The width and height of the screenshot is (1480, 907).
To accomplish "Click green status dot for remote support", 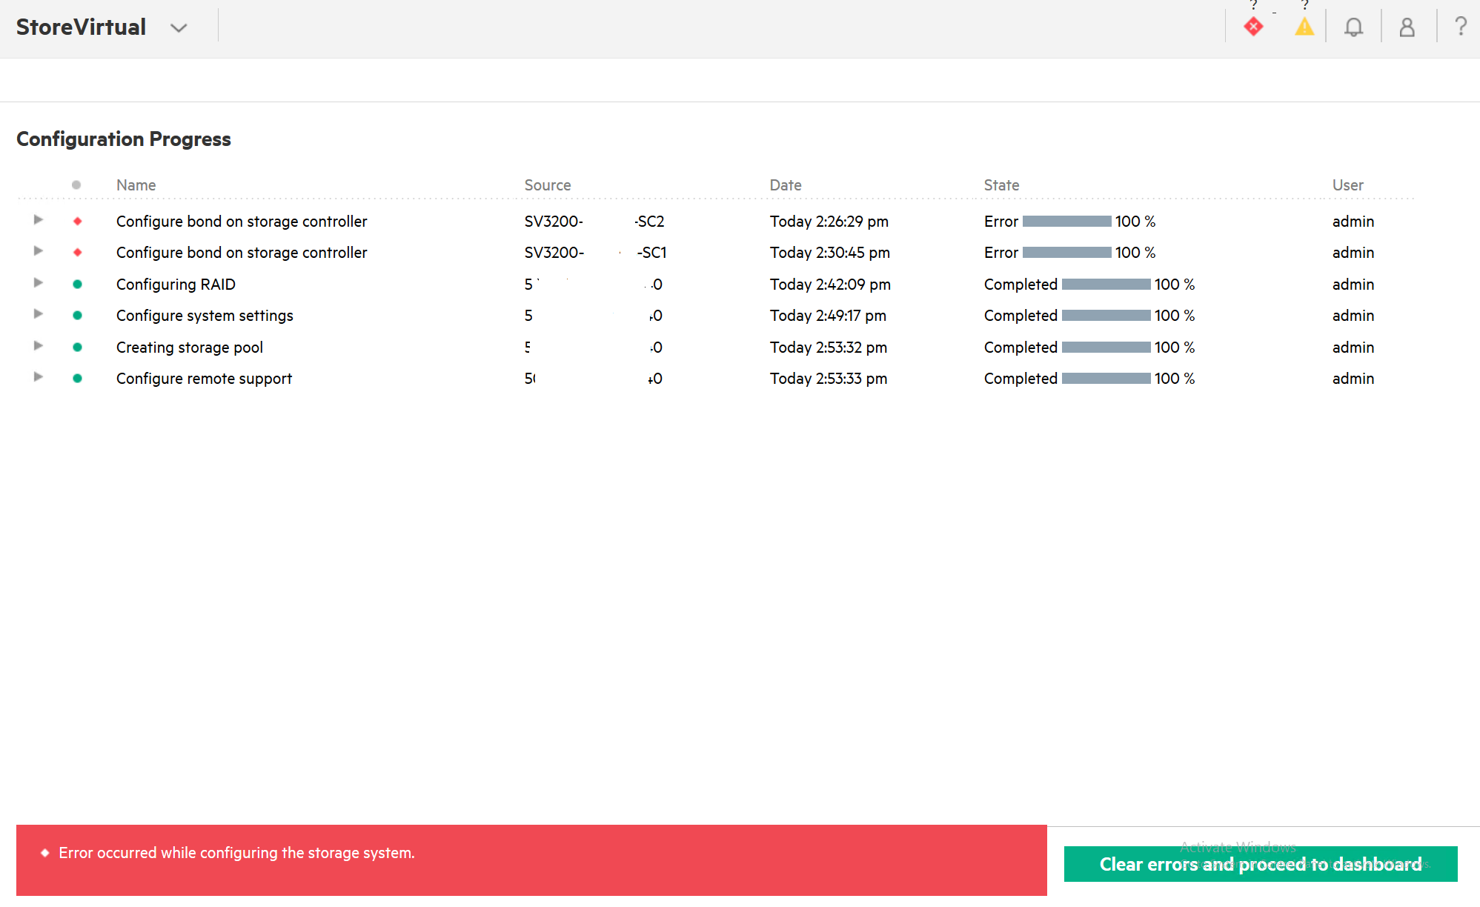I will coord(77,379).
